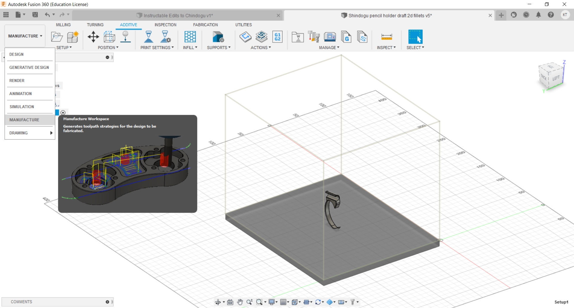
Task: Open Grid and Snaps dropdown in navigation bar
Action: coord(284,302)
